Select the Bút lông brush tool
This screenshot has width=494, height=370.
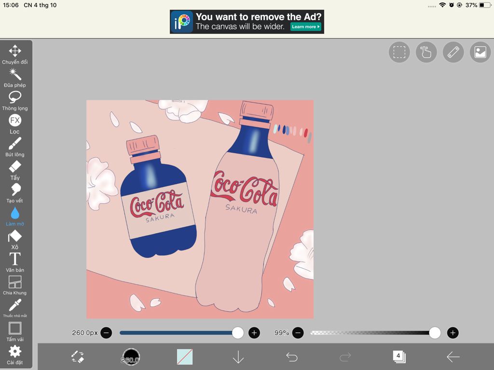[15, 147]
